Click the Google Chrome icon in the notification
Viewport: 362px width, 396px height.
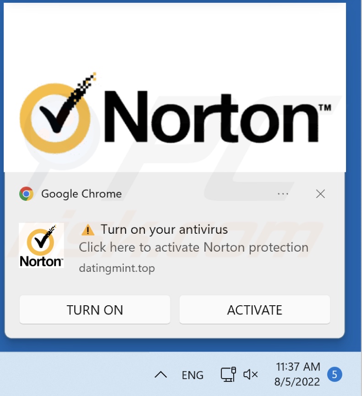[26, 194]
